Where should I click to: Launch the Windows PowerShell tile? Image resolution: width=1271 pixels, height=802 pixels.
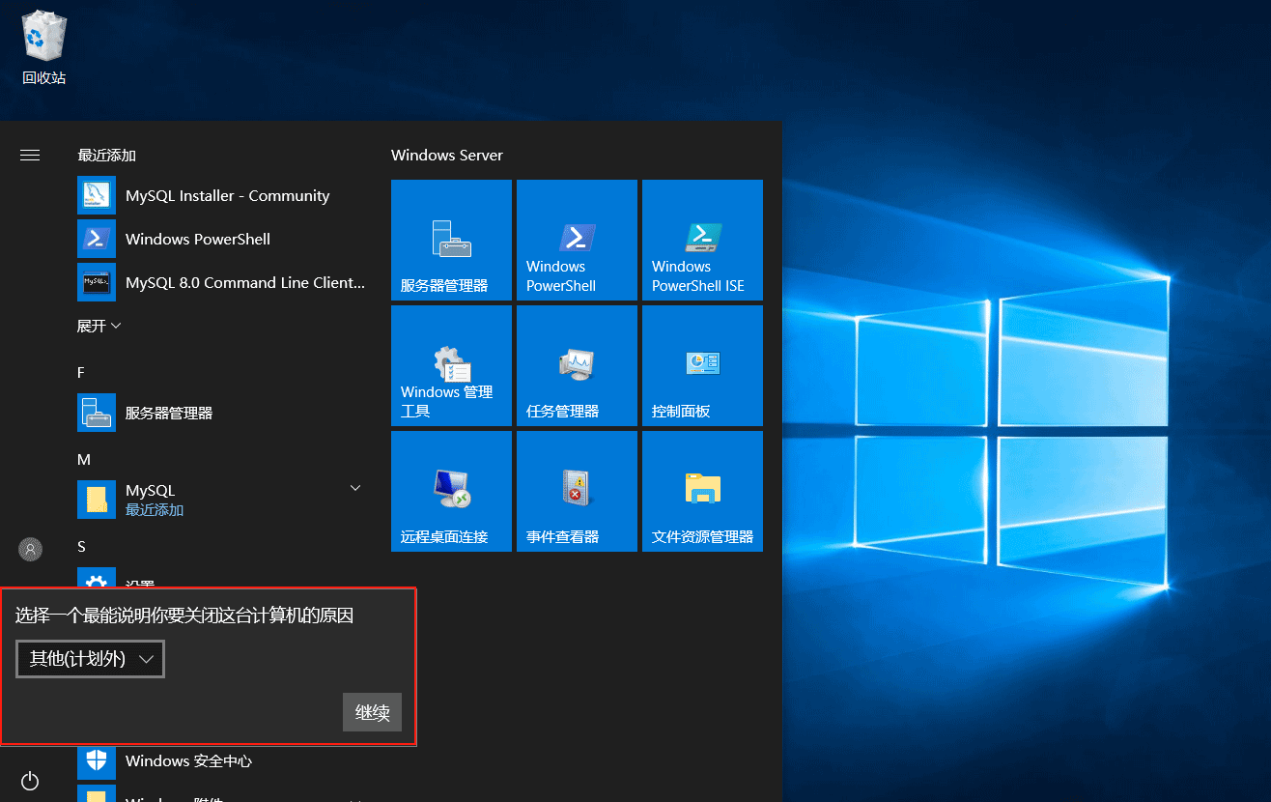(x=577, y=240)
